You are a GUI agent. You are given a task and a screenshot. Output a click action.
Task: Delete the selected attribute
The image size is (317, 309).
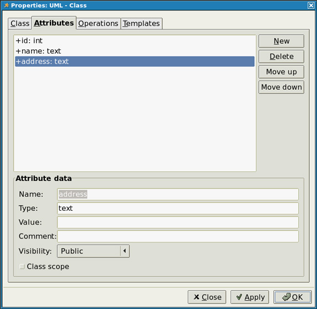pos(281,57)
